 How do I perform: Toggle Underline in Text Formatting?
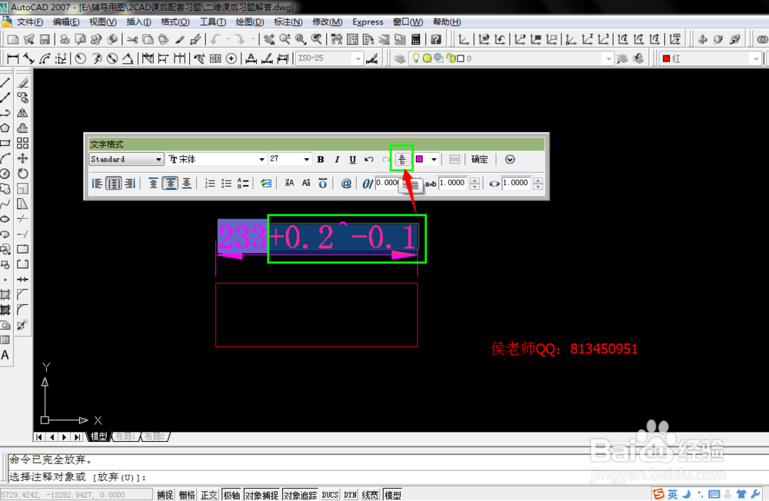click(x=353, y=159)
